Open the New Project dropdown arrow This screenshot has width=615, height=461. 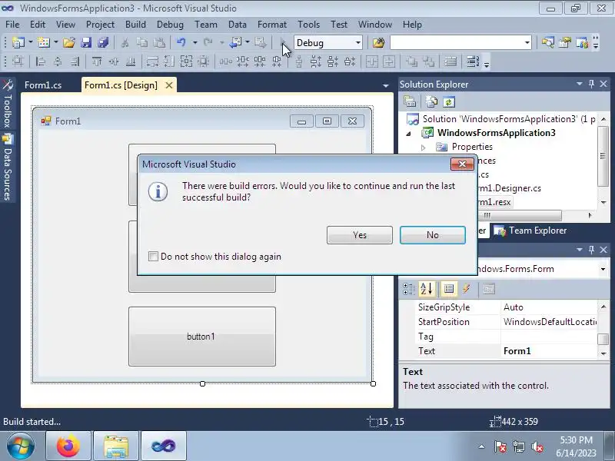(31, 42)
